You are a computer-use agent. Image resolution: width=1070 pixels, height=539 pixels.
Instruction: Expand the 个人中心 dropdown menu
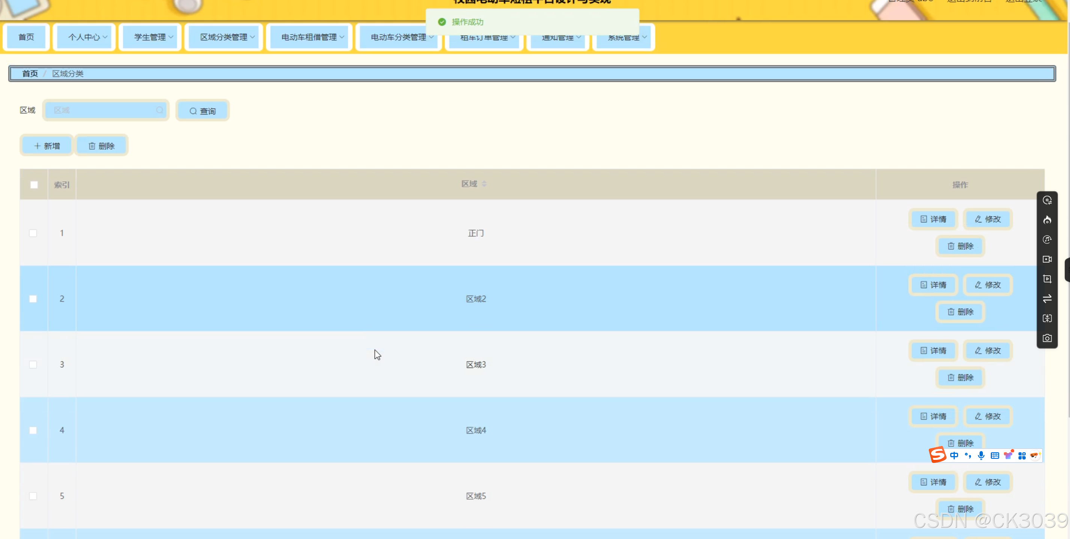coord(87,37)
